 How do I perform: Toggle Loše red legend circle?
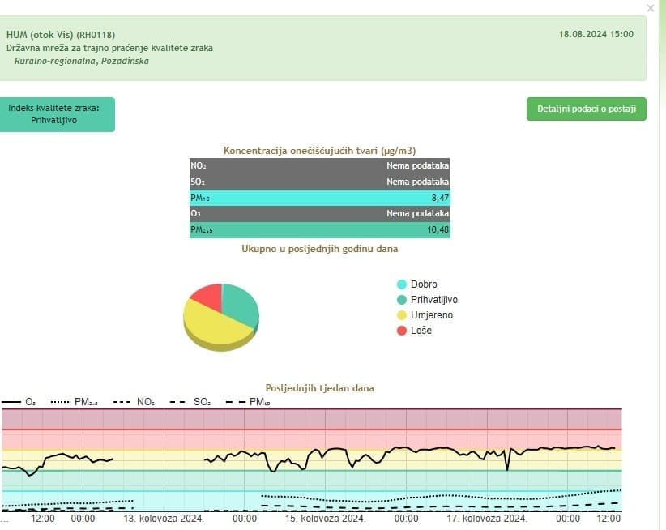click(x=401, y=331)
